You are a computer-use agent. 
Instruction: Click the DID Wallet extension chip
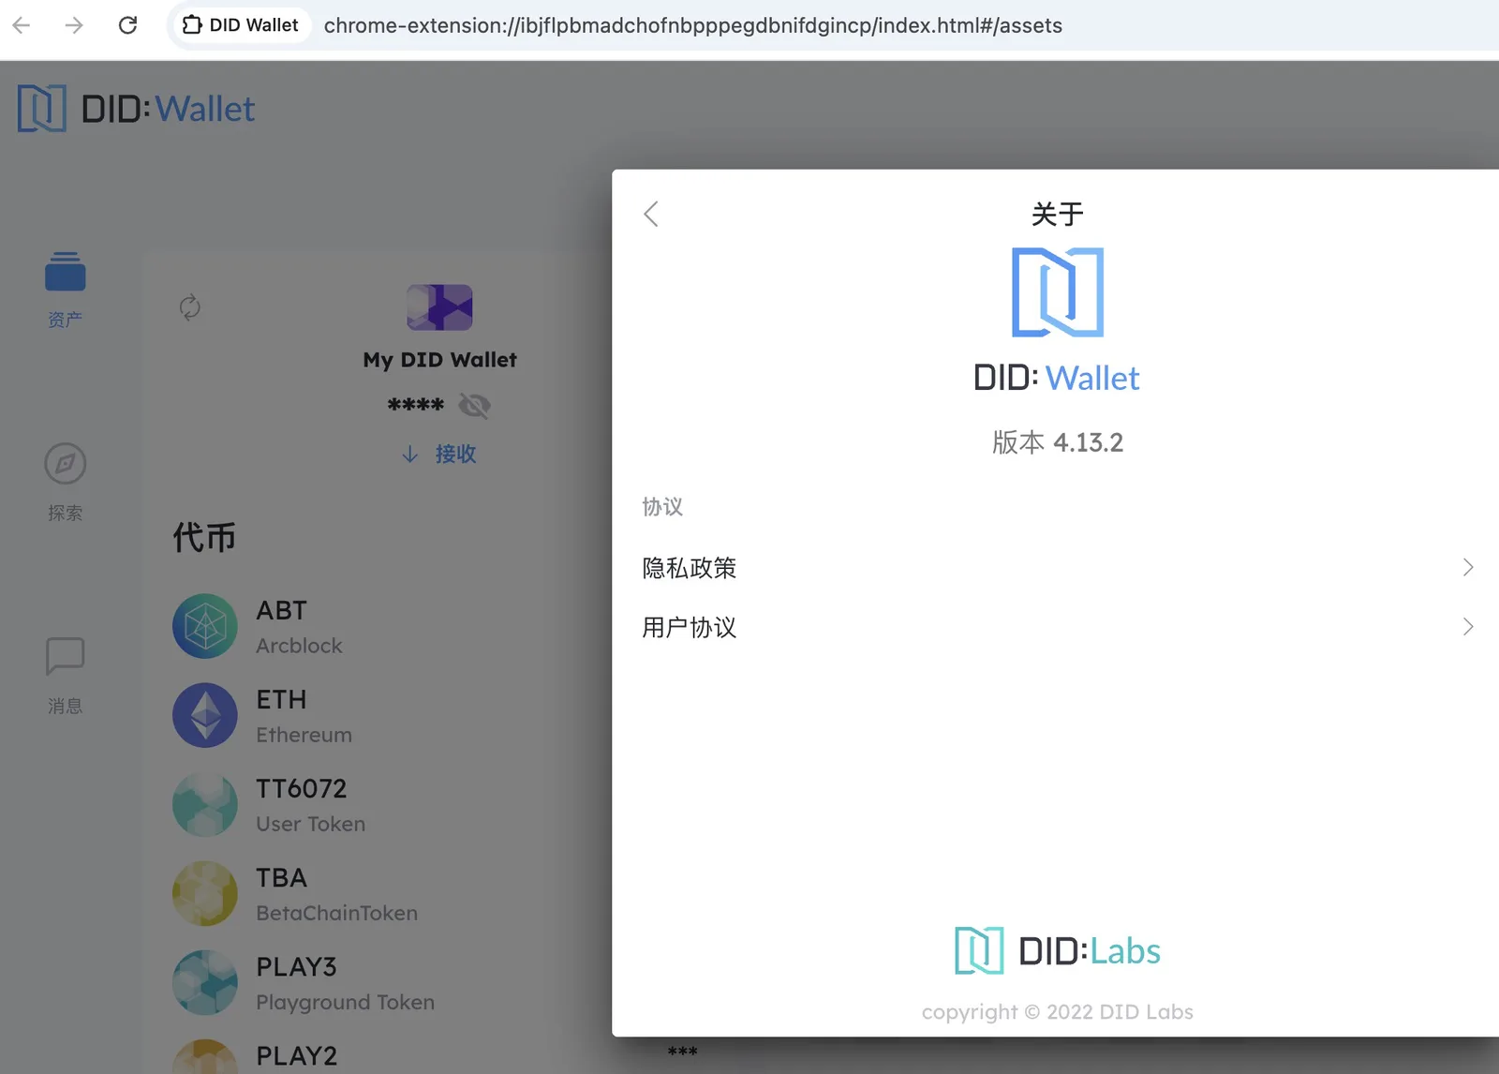point(242,25)
